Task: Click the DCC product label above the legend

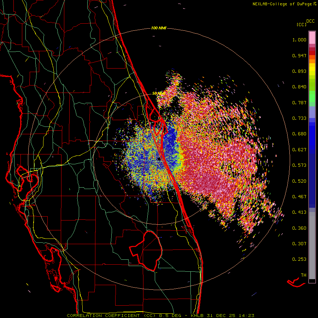Action: point(311,21)
